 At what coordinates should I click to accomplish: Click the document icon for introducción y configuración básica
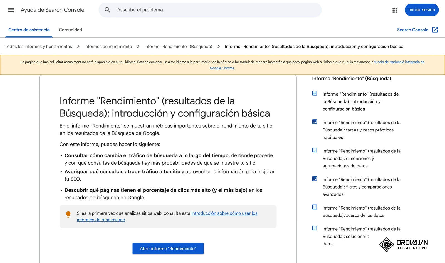tap(315, 93)
